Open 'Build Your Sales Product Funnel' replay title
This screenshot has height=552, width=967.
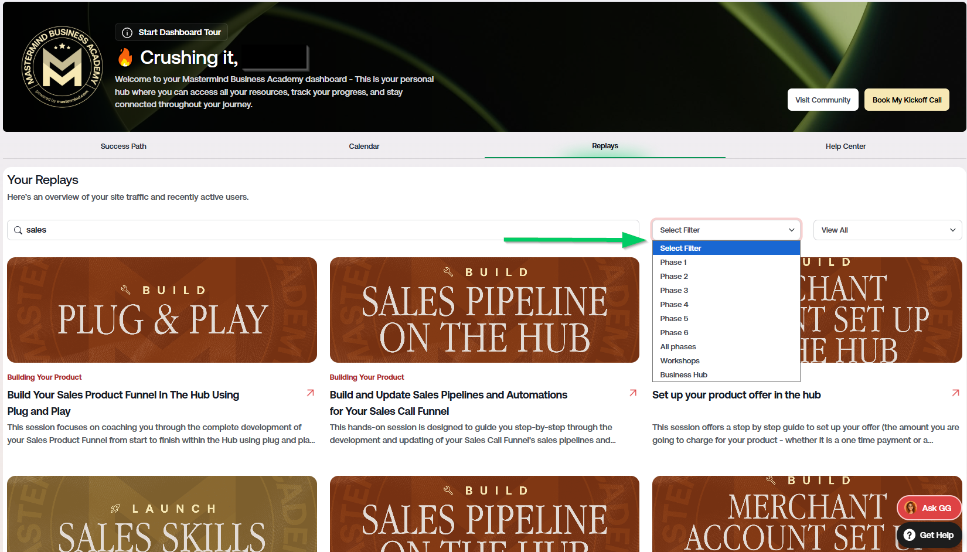[123, 403]
